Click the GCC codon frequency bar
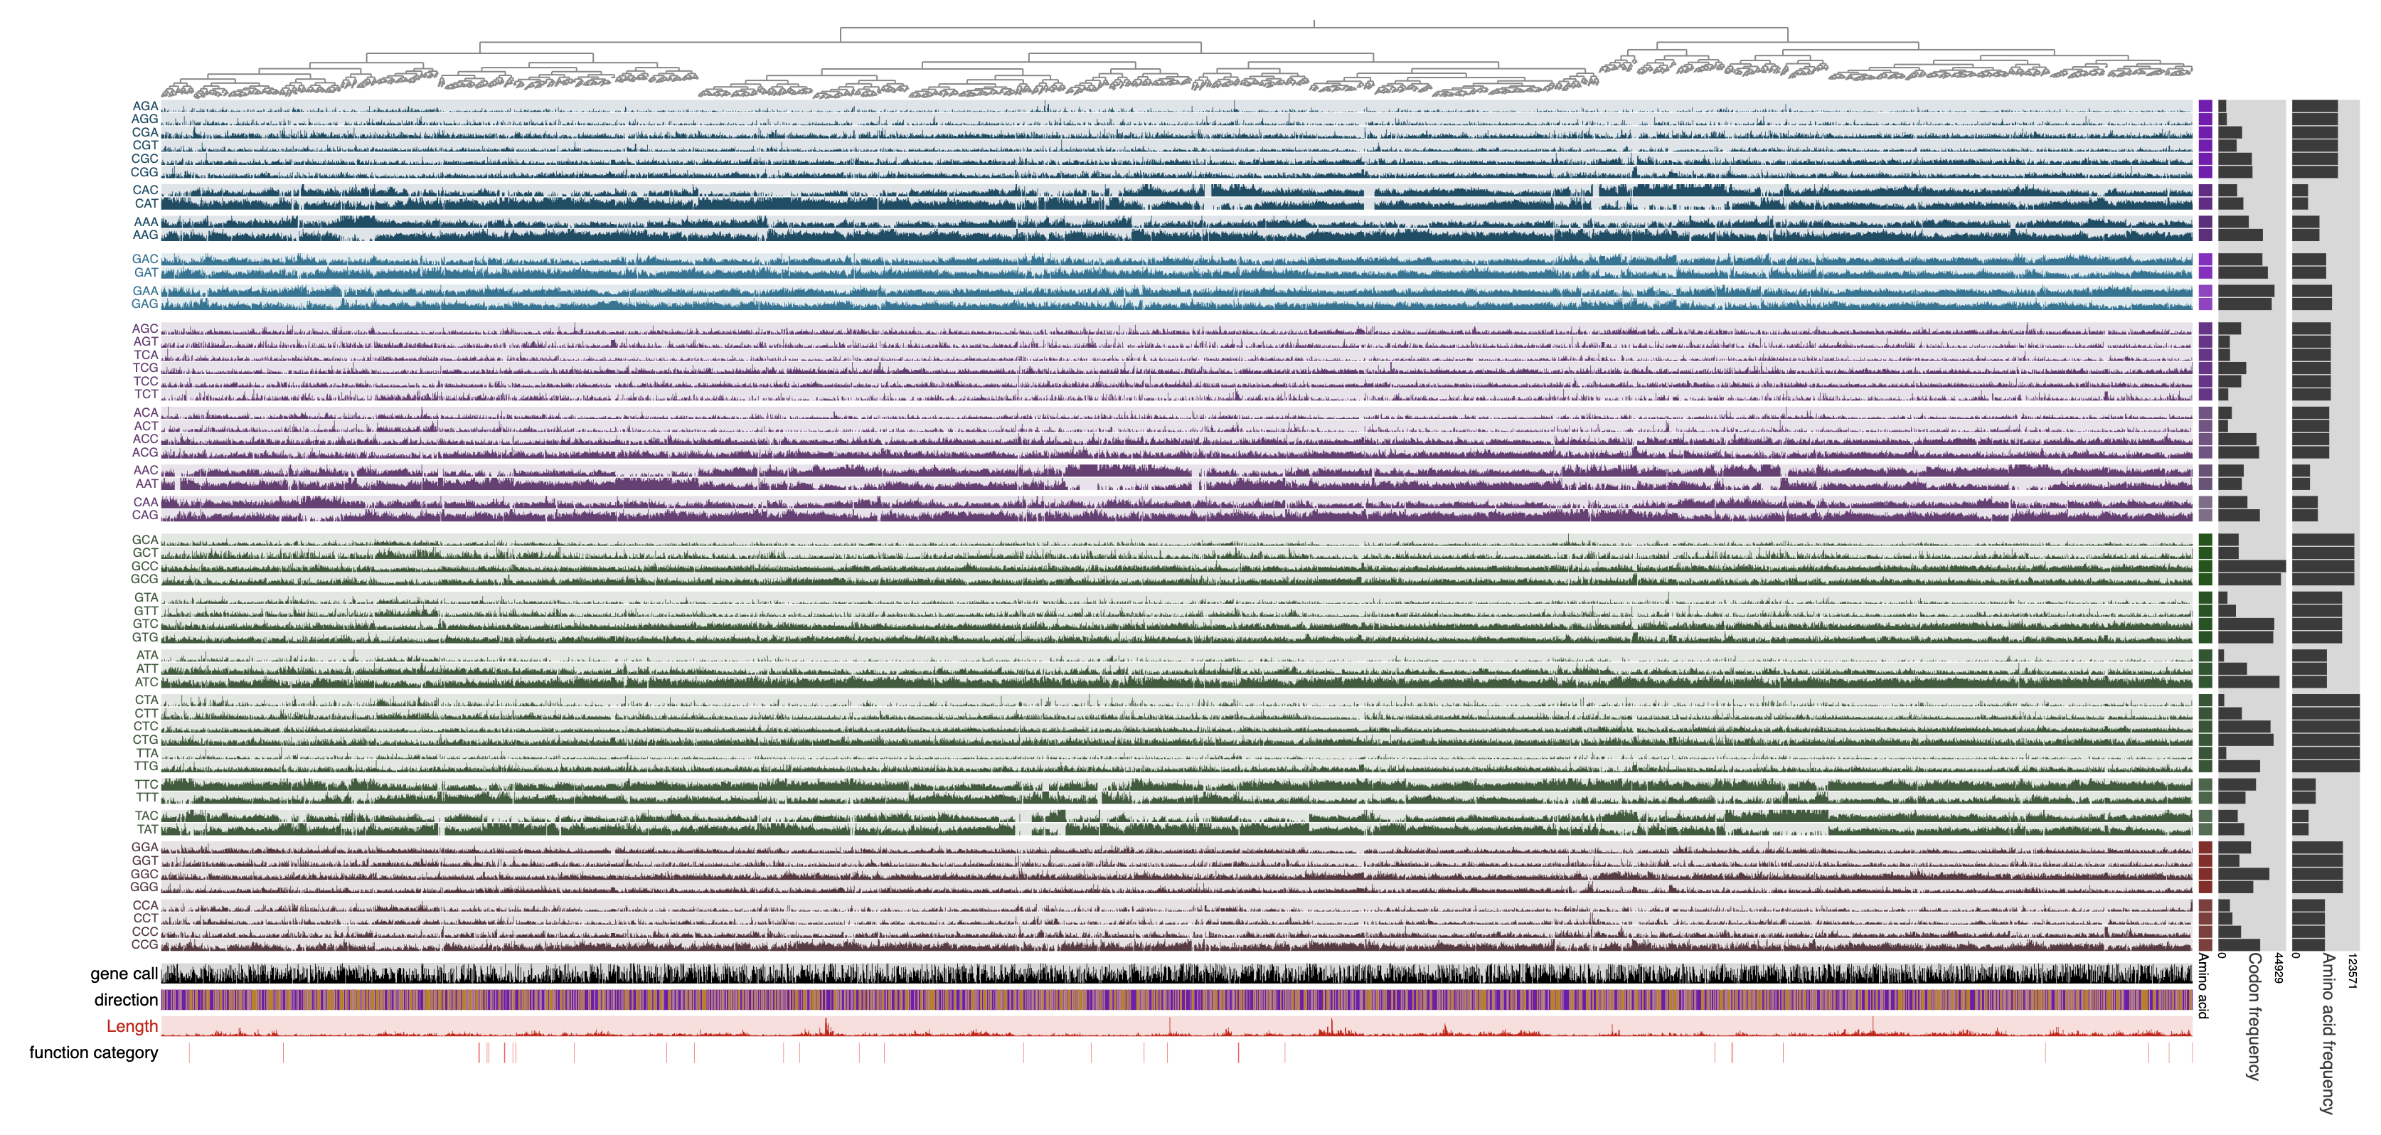This screenshot has height=1135, width=2381. pyautogui.click(x=2251, y=565)
